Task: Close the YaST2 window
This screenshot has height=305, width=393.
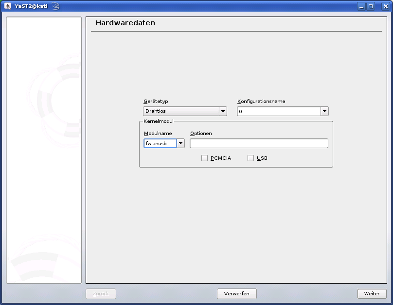Action: coord(386,6)
